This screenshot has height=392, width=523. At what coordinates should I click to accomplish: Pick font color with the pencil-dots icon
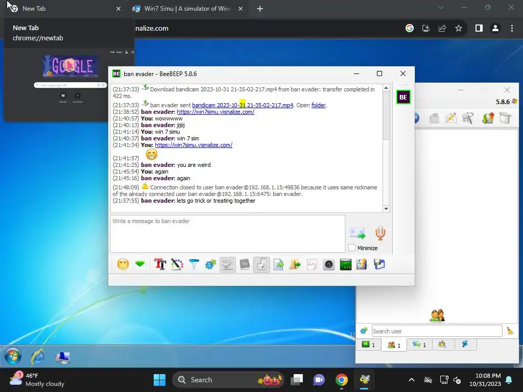[x=177, y=265]
